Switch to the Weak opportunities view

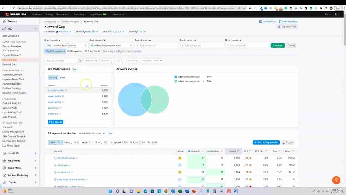coord(62,77)
